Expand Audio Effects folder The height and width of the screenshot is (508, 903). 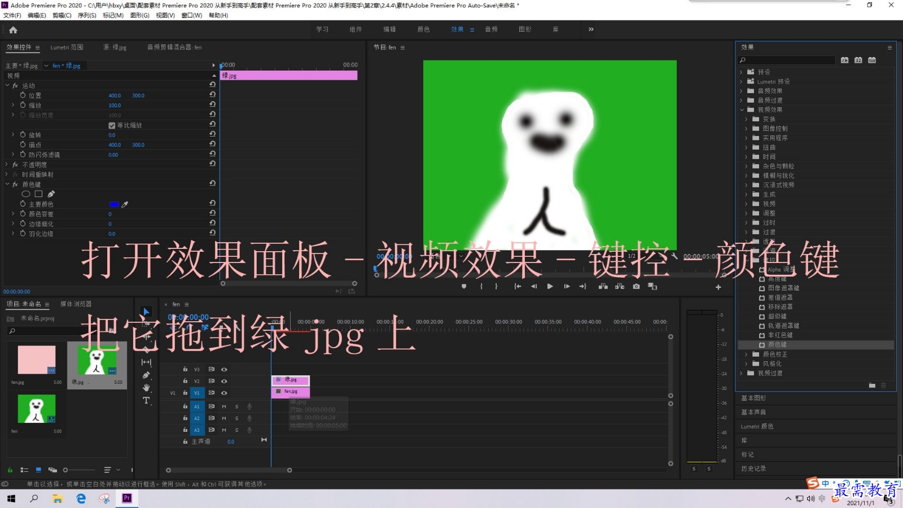coord(742,90)
